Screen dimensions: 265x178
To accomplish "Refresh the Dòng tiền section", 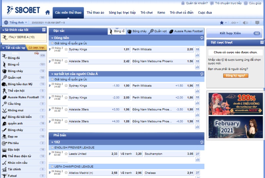I will point(202,38).
